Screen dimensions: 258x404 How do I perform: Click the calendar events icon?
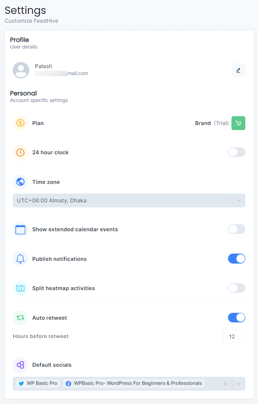[21, 229]
